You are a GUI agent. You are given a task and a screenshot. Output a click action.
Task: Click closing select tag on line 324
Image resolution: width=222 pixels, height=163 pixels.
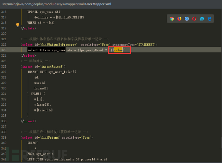tap(28, 55)
